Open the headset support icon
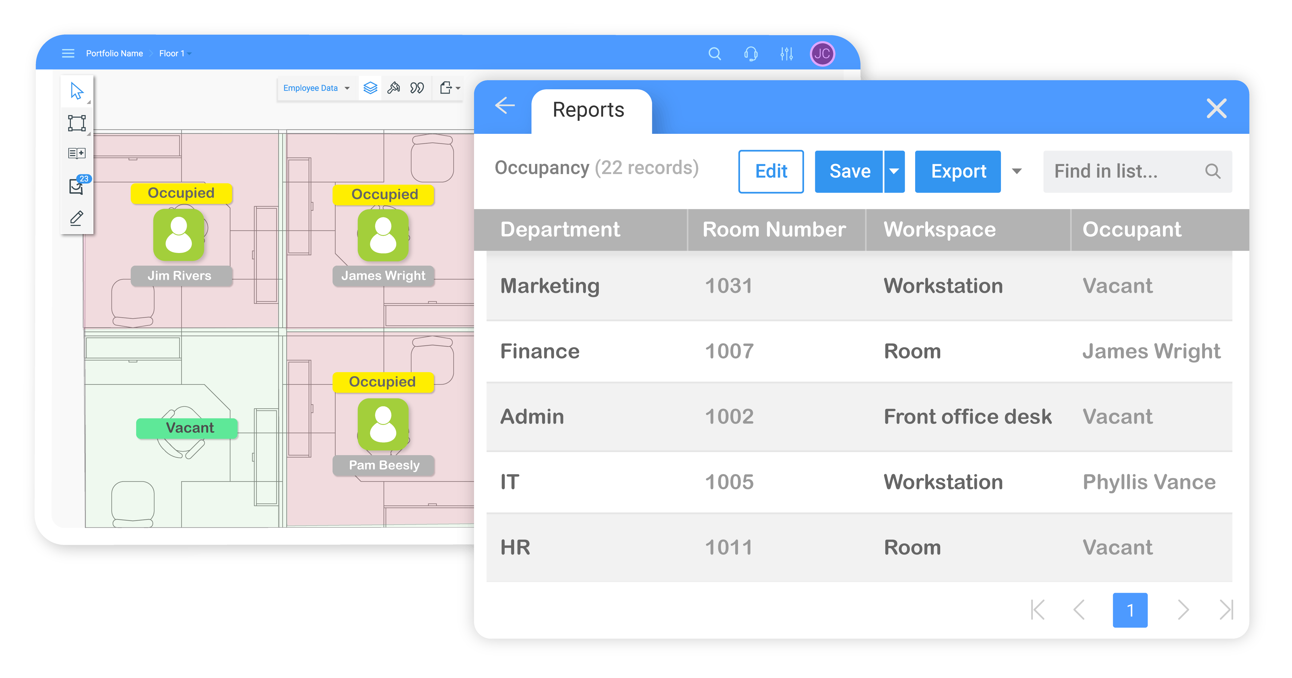 pyautogui.click(x=751, y=54)
